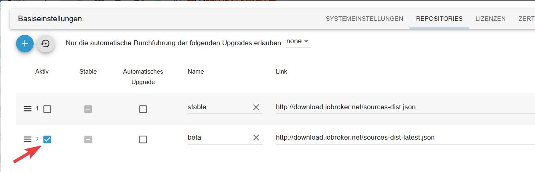Clear the stable repository name with X
The image size is (535, 172).
256,107
